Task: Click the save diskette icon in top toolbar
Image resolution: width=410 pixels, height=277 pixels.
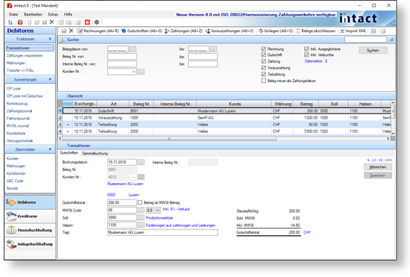Action: (x=45, y=22)
